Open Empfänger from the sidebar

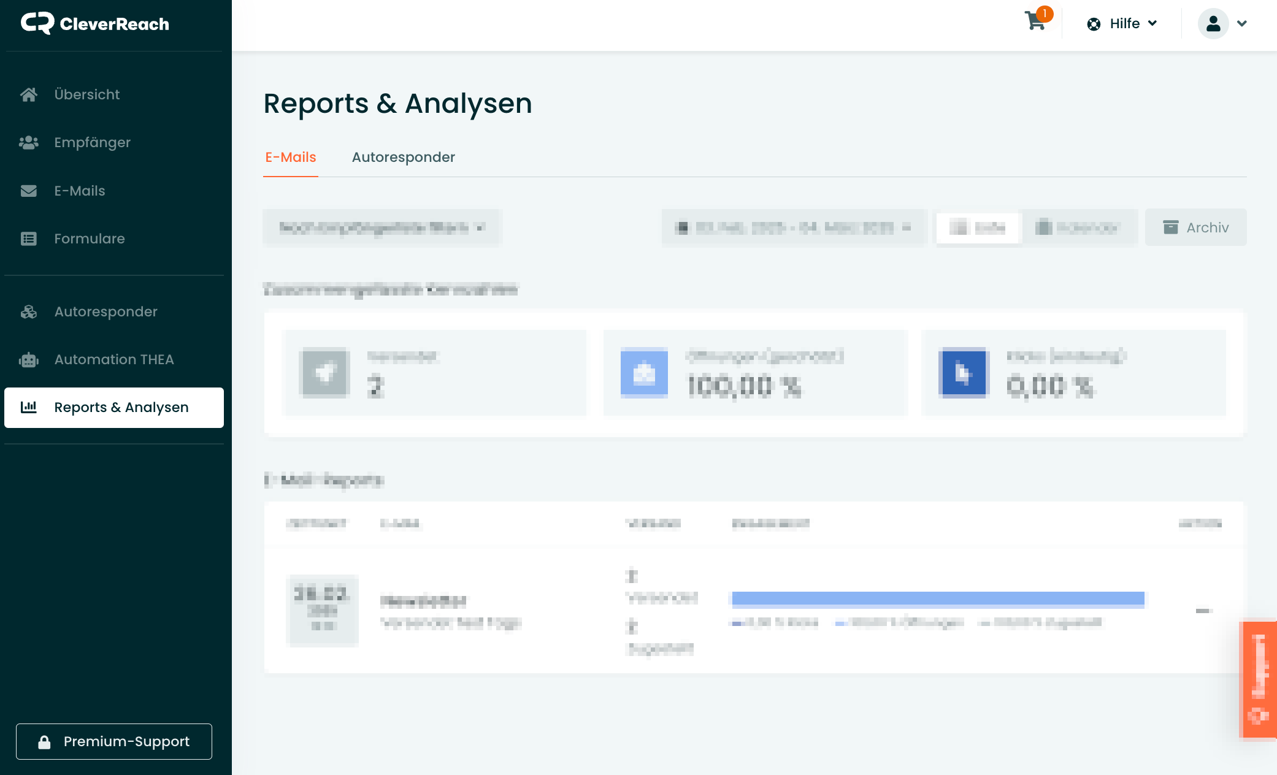[92, 142]
